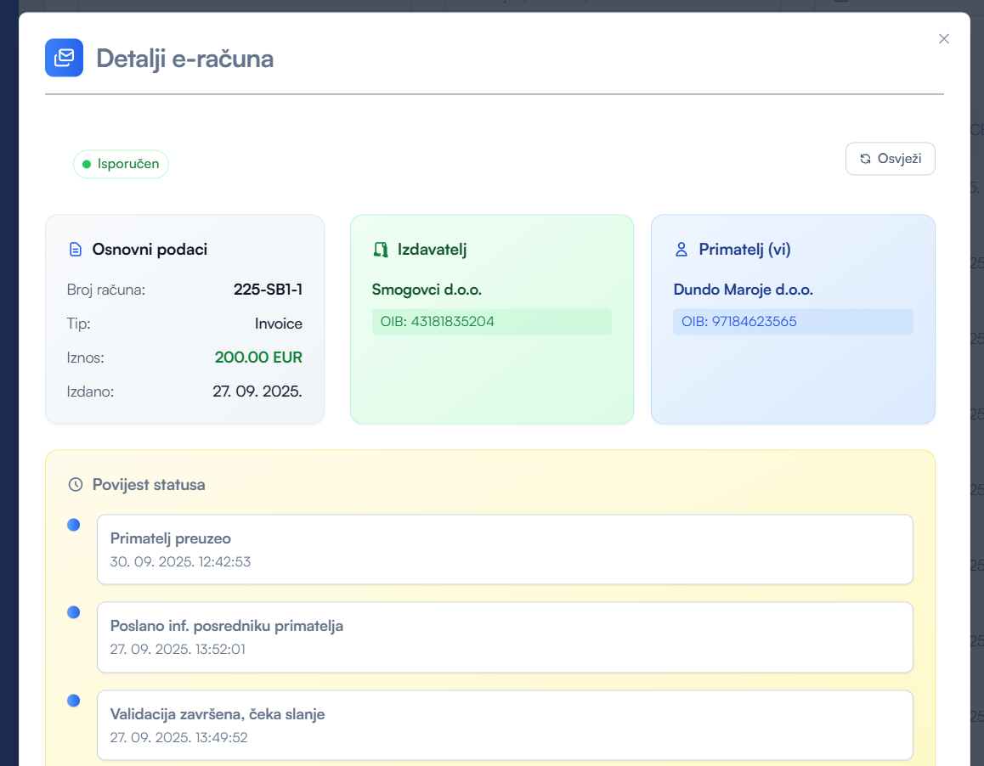Click the recipient OIB 97184623565 field
The height and width of the screenshot is (766, 984).
[x=792, y=322]
